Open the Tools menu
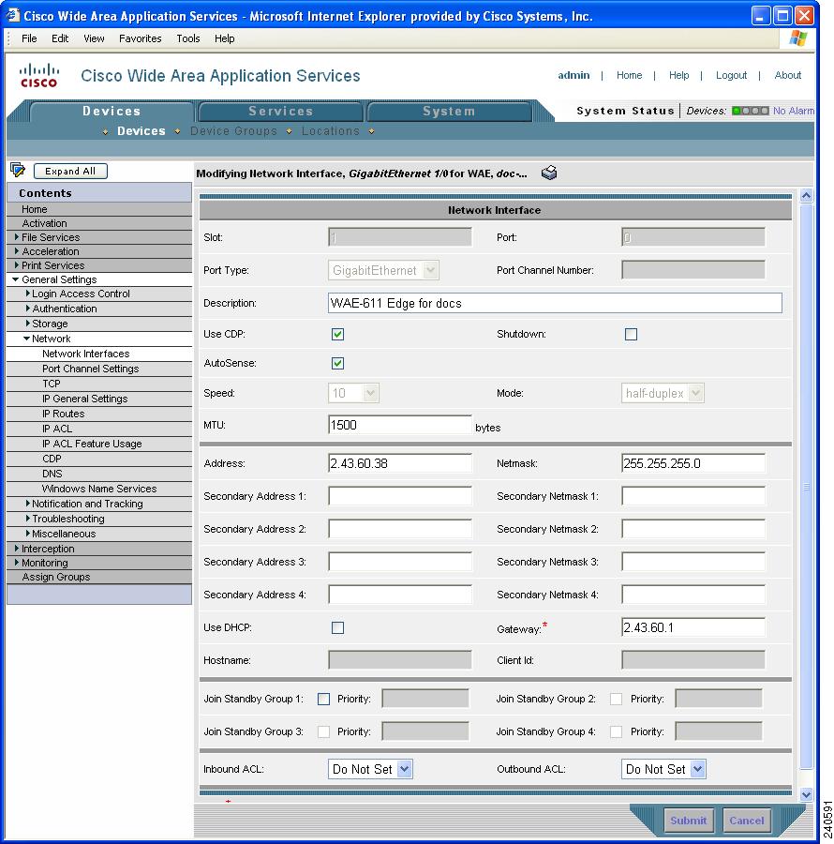Viewport: 834px width, 844px height. point(187,38)
